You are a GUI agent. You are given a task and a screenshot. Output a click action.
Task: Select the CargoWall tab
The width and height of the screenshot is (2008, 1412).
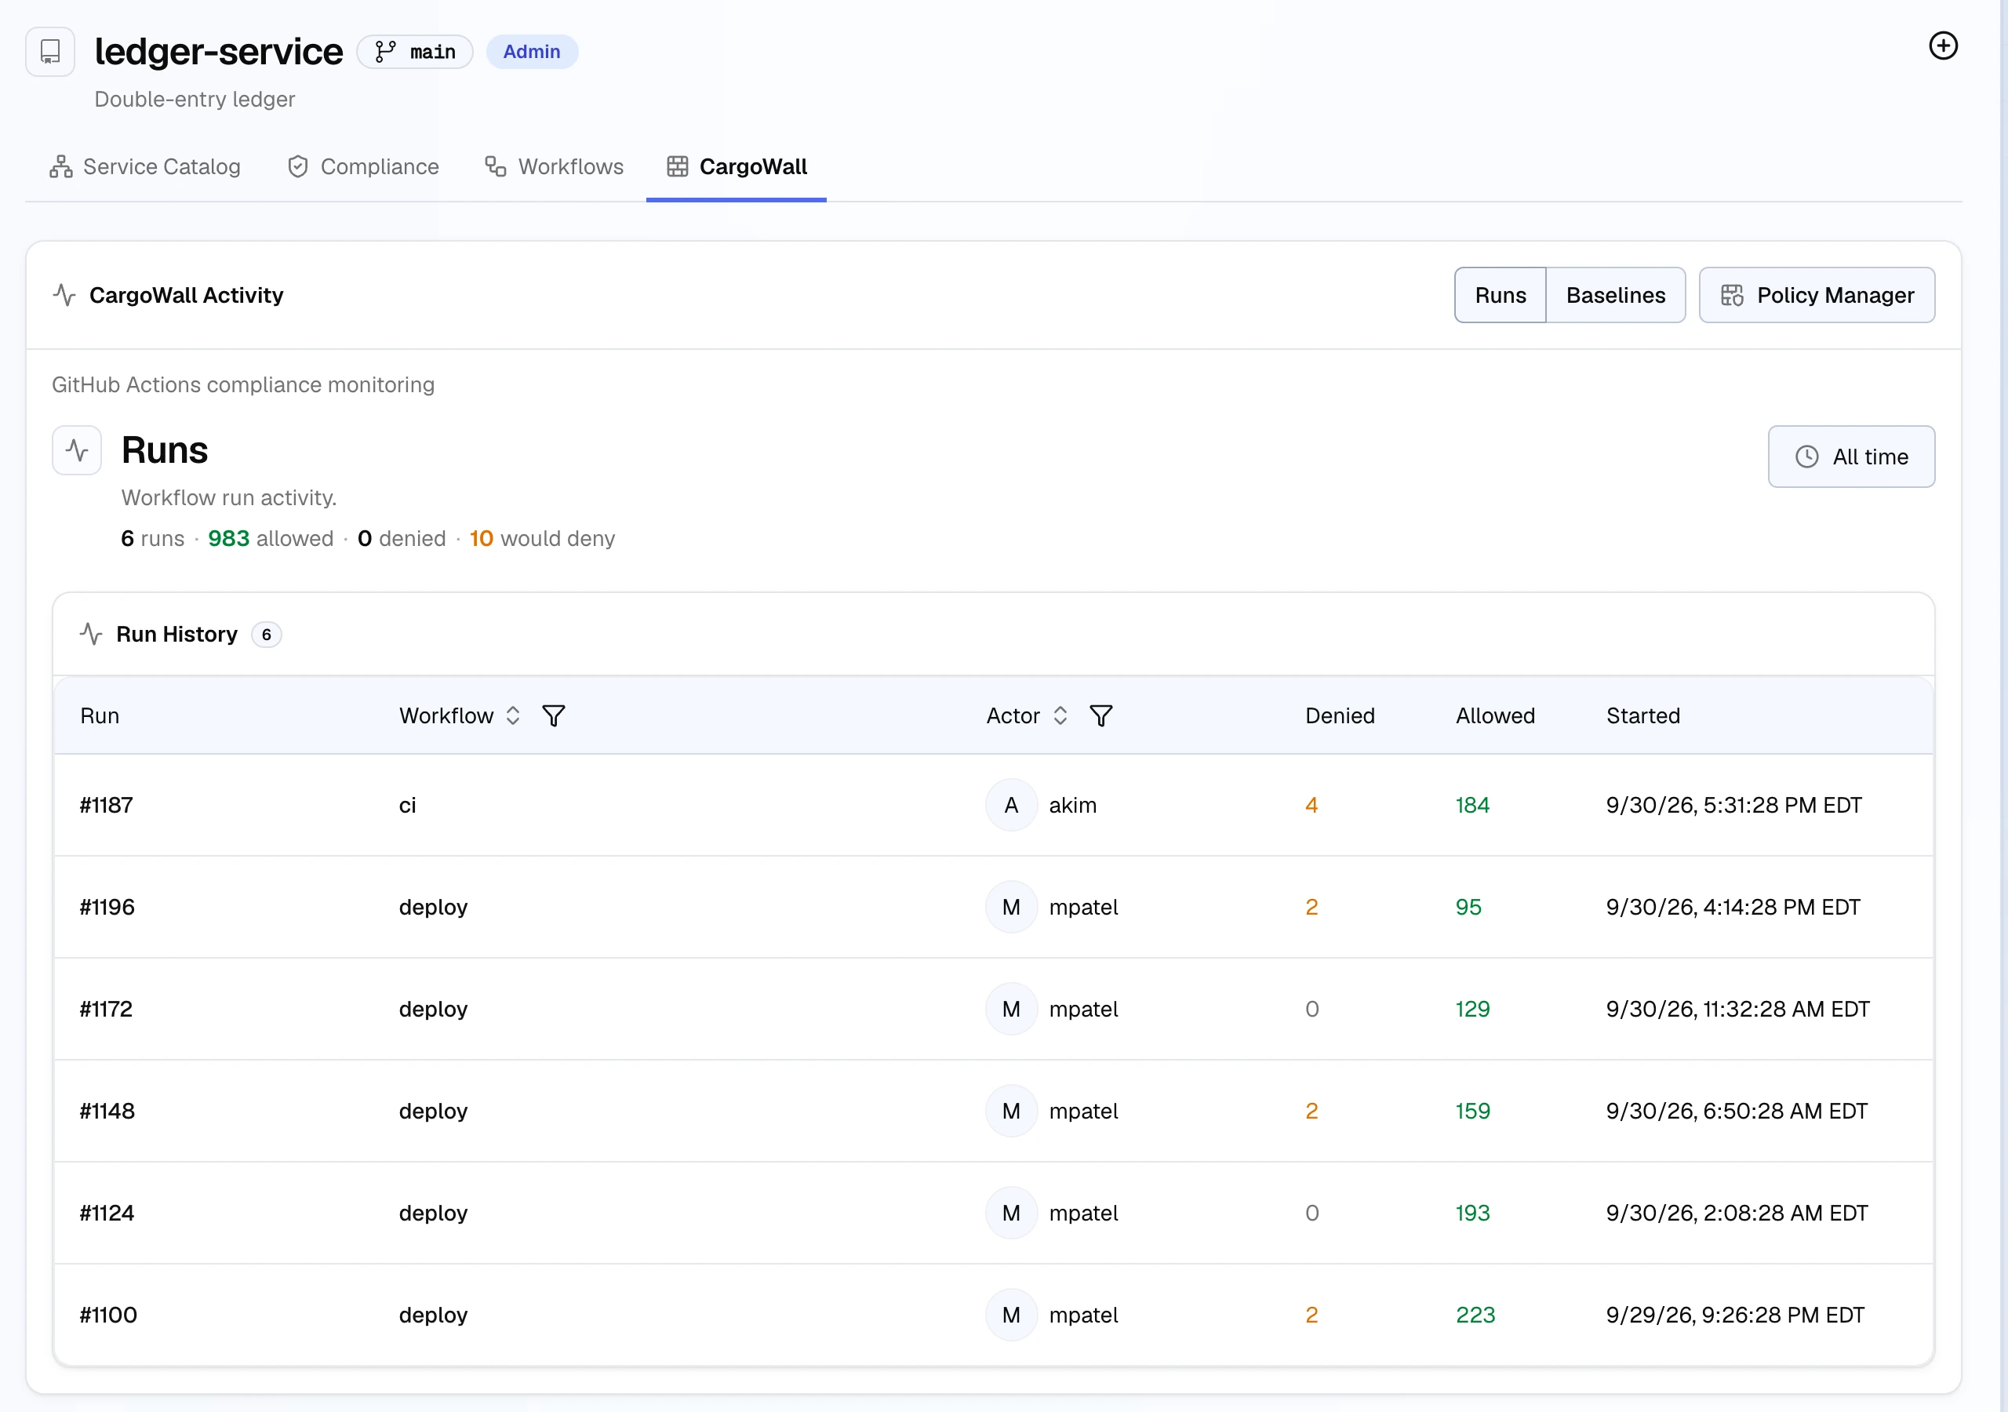[x=737, y=166]
